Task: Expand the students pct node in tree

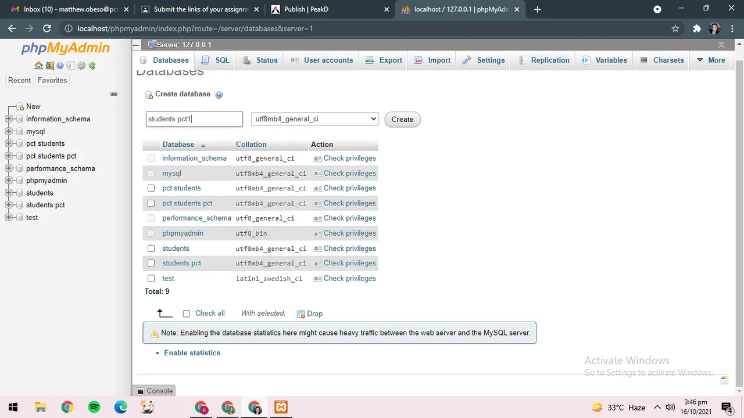Action: pos(8,205)
